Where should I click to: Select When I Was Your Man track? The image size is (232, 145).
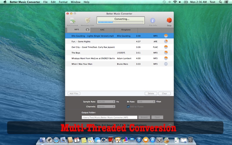pyautogui.click(x=119, y=64)
